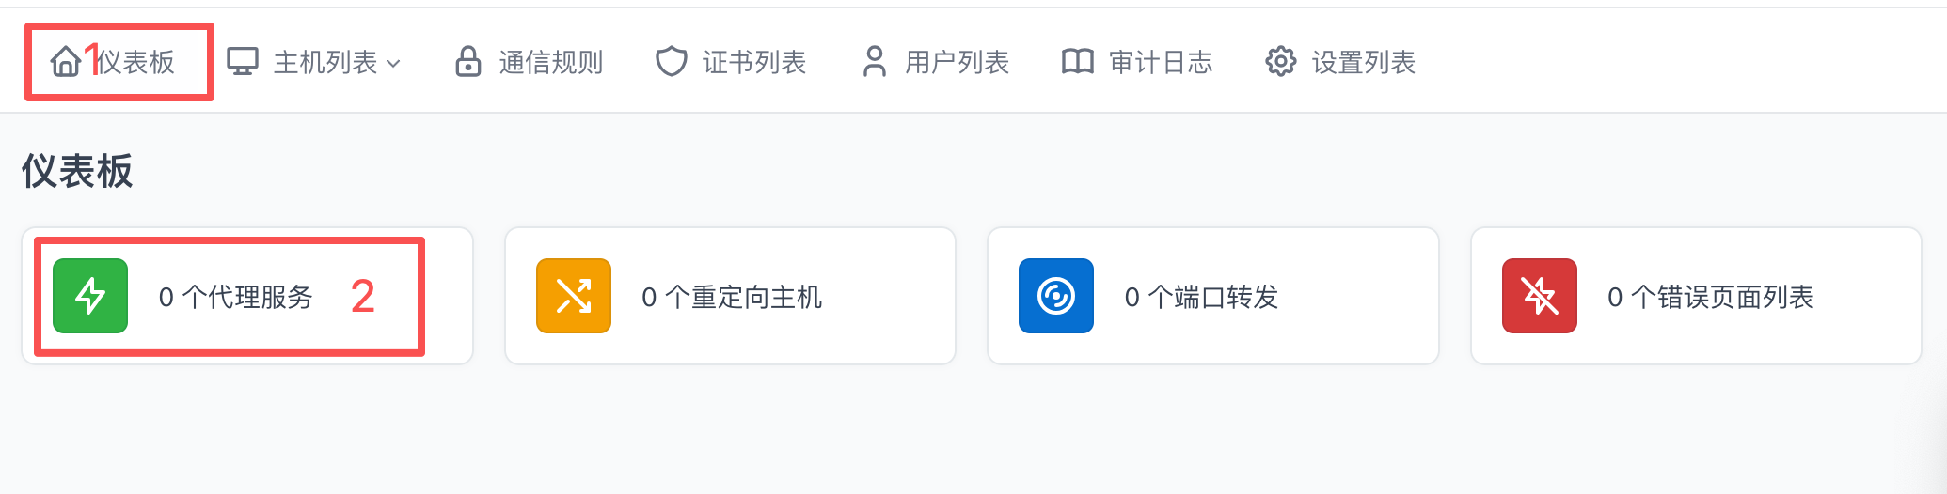Click the lock icon for 通信规则
Viewport: 1947px width, 494px height.
coord(468,62)
